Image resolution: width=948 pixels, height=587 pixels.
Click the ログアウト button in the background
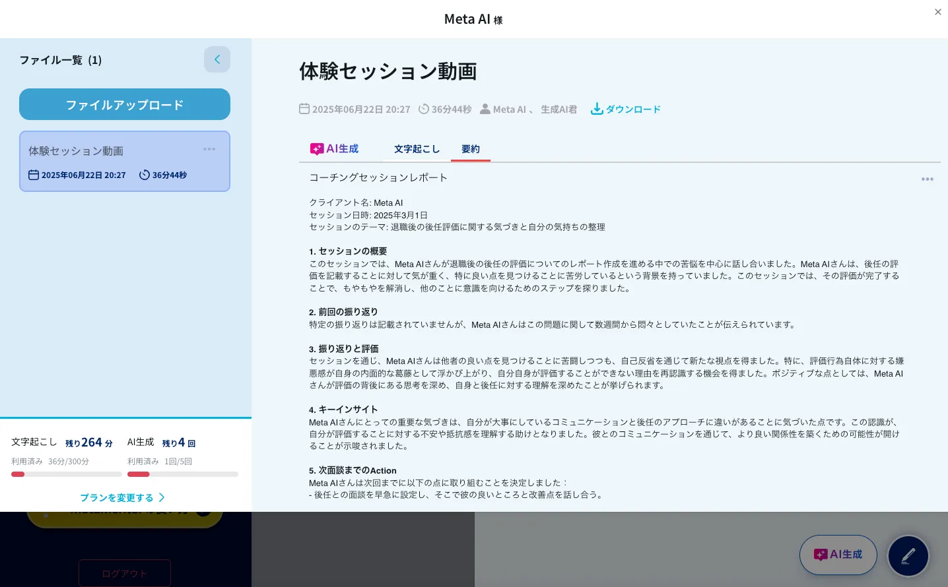point(125,573)
